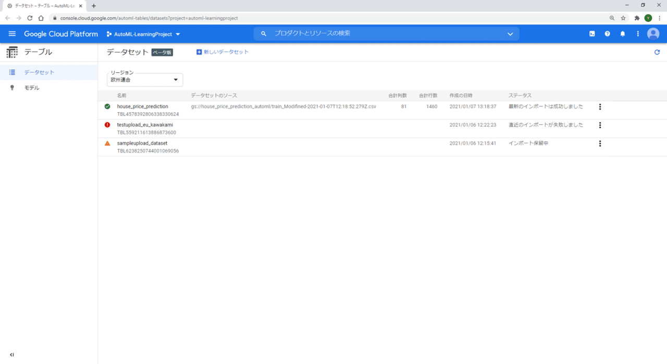Open the notifications bell icon
667x364 pixels.
pyautogui.click(x=622, y=33)
